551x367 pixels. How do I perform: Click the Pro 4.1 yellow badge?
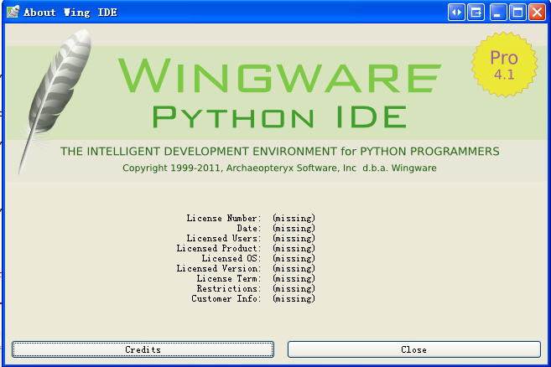tap(504, 65)
